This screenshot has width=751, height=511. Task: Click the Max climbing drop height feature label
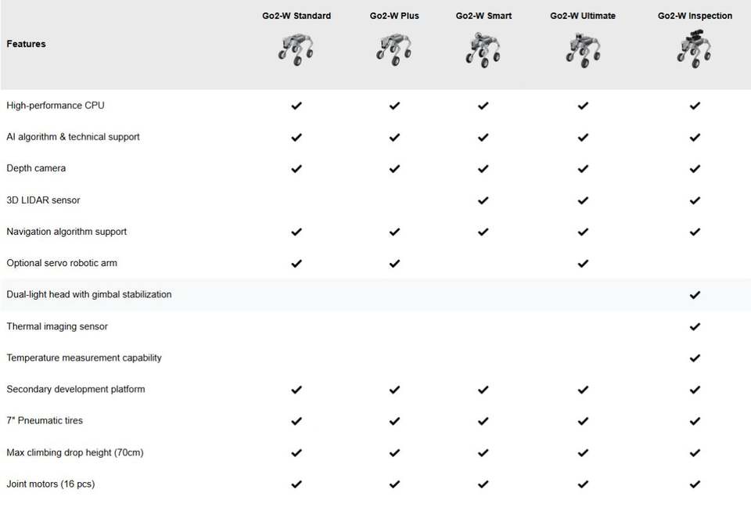coord(75,452)
